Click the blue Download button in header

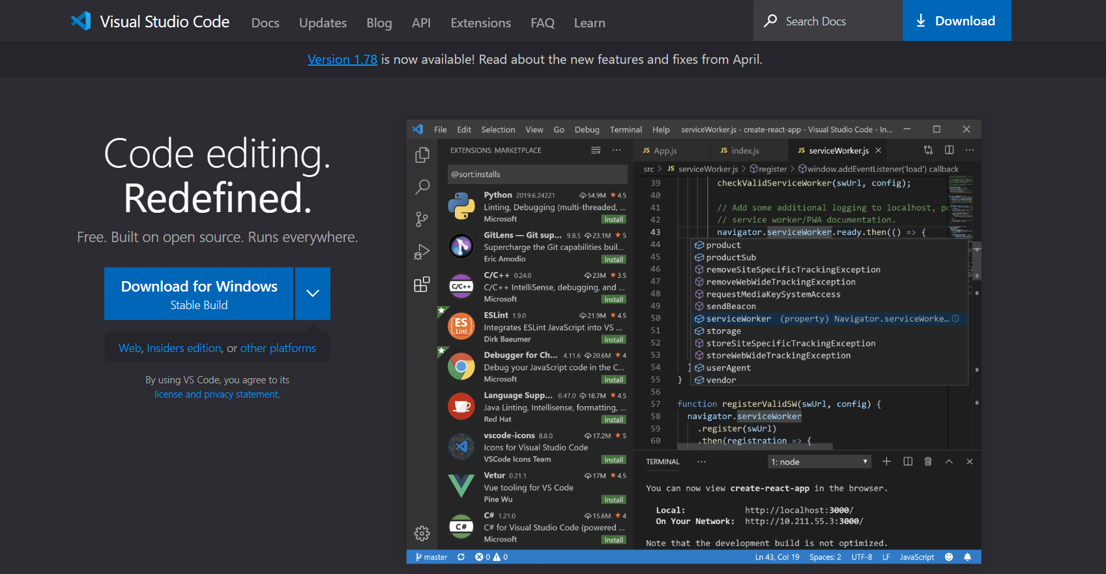tap(957, 21)
